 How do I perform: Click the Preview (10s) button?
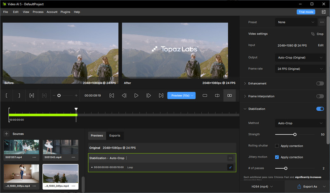[181, 95]
